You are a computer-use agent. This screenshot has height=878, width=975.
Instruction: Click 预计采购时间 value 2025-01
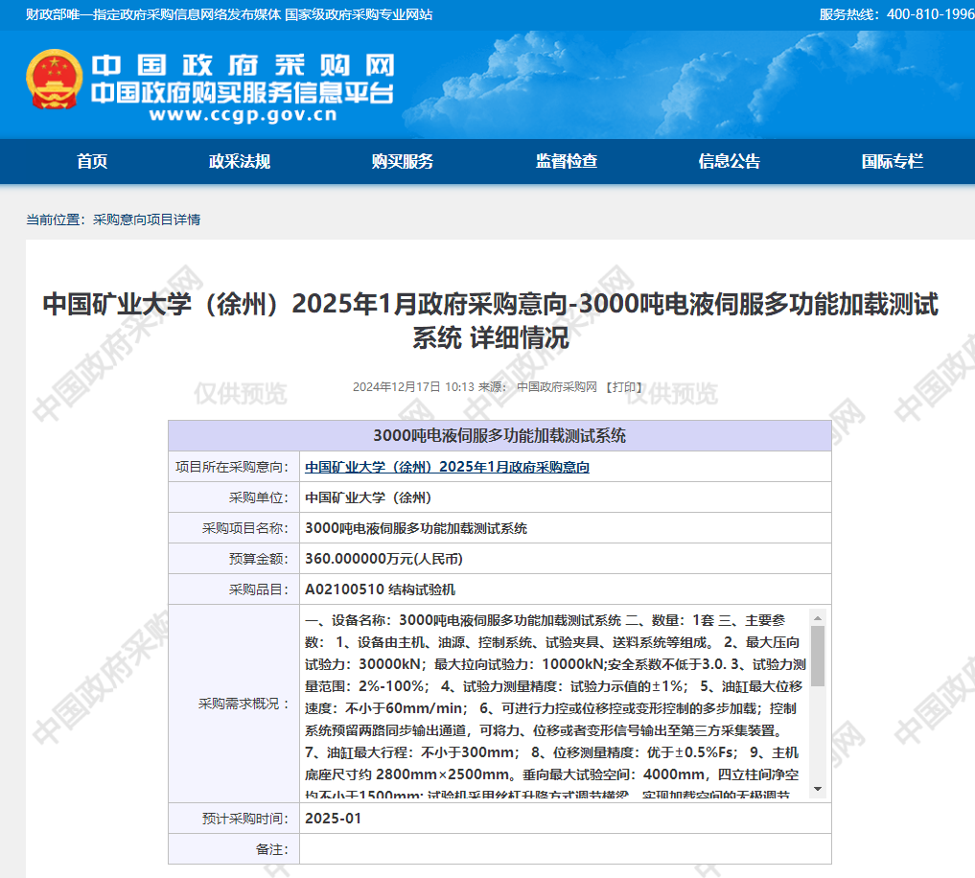pos(333,819)
